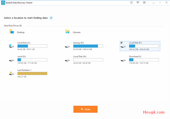Click the Local Disk (C:) Windows drive icon

click(x=11, y=46)
